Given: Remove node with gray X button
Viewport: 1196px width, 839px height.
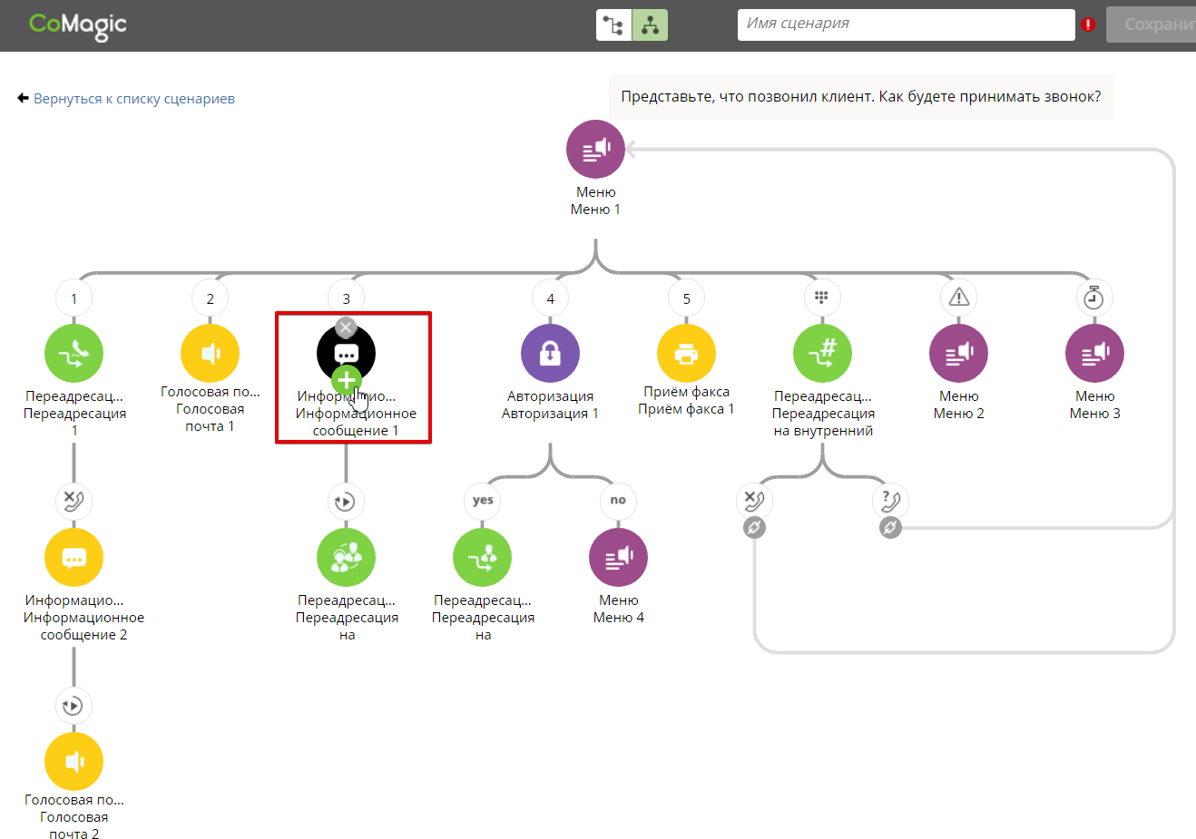Looking at the screenshot, I should [x=346, y=327].
